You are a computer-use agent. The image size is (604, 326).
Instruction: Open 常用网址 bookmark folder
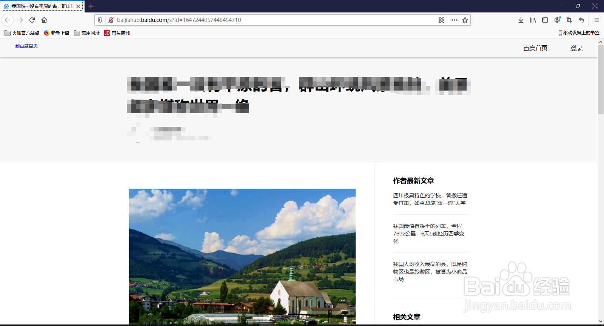click(x=87, y=33)
